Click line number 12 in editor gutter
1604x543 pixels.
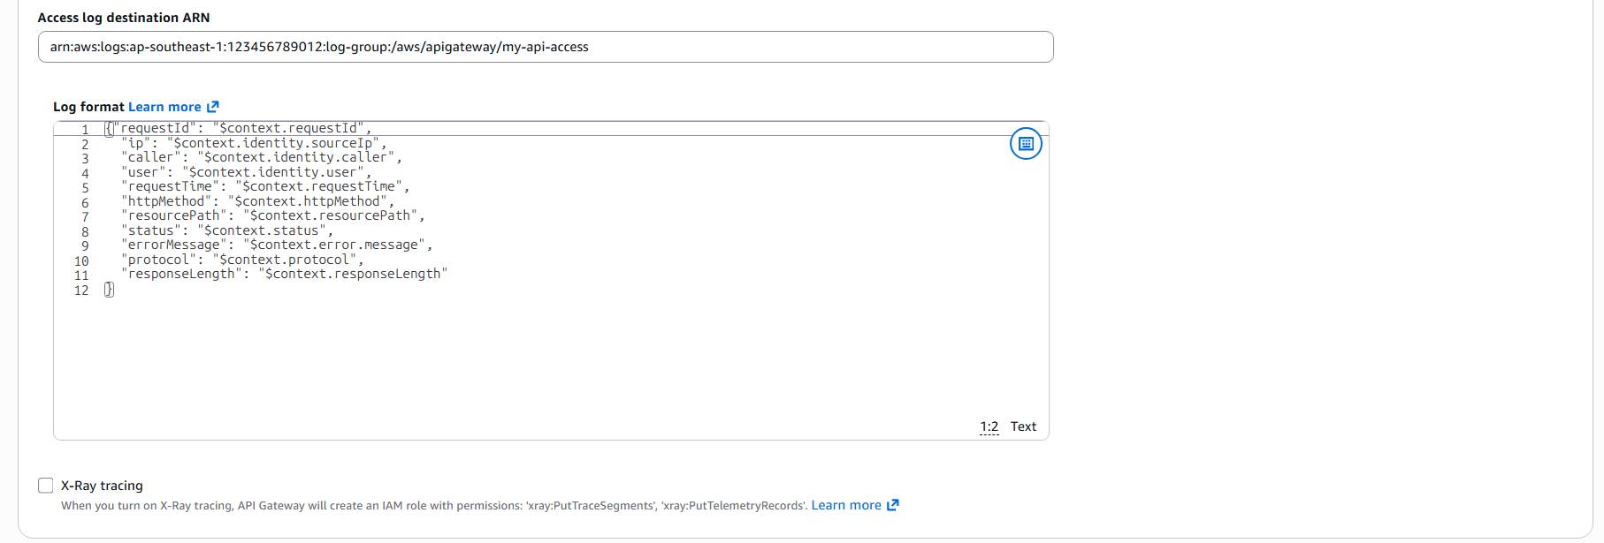[x=81, y=290]
